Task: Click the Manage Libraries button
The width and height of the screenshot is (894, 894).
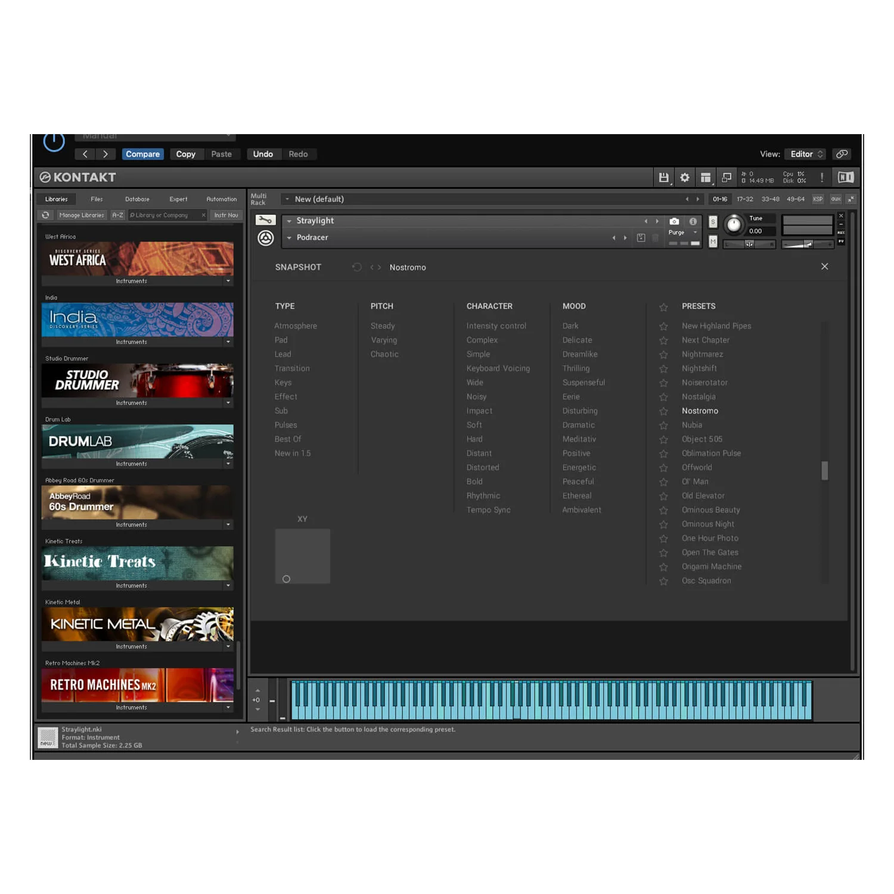Action: click(81, 215)
